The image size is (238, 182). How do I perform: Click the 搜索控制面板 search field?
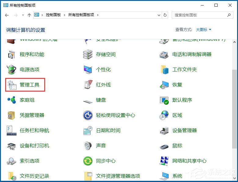tap(200, 15)
